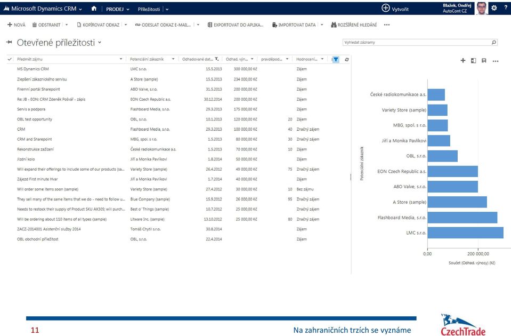Click the Flashboard Media chart bar
511x336 pixels.
pos(463,217)
